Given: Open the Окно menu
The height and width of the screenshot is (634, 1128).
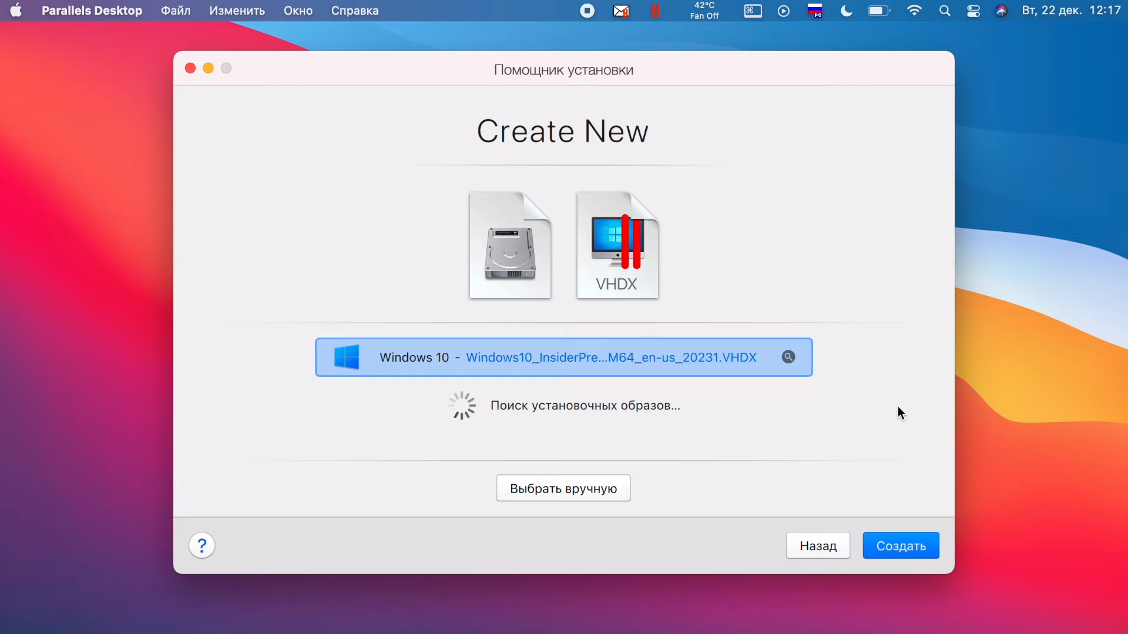Looking at the screenshot, I should coord(298,11).
